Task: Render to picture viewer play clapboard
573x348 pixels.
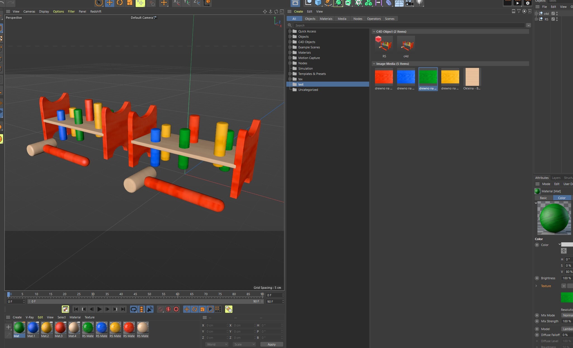Action: (518, 3)
